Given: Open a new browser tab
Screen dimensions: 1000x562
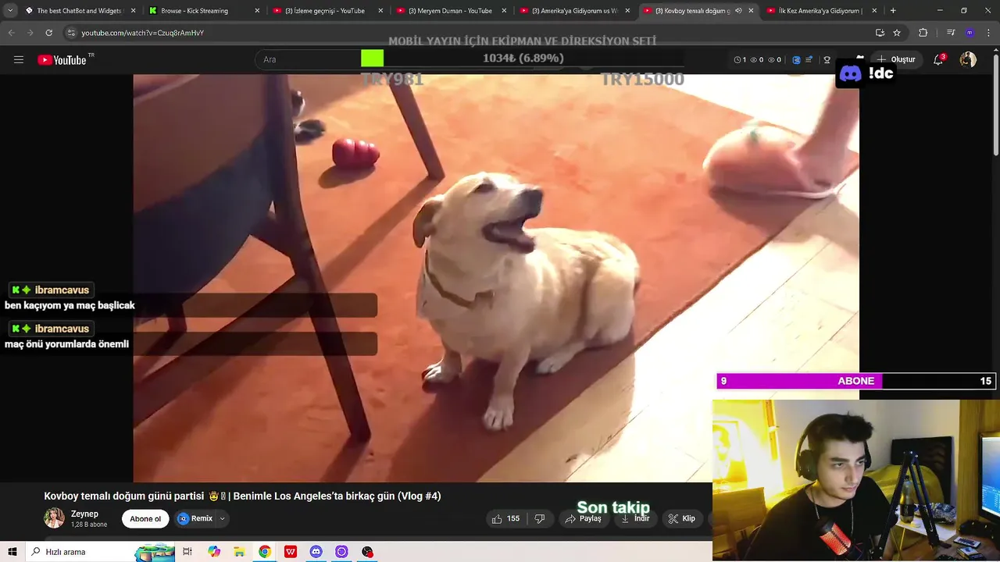Looking at the screenshot, I should 893,11.
